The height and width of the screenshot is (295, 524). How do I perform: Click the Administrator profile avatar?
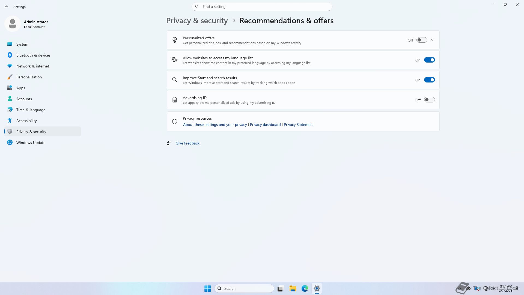[13, 24]
